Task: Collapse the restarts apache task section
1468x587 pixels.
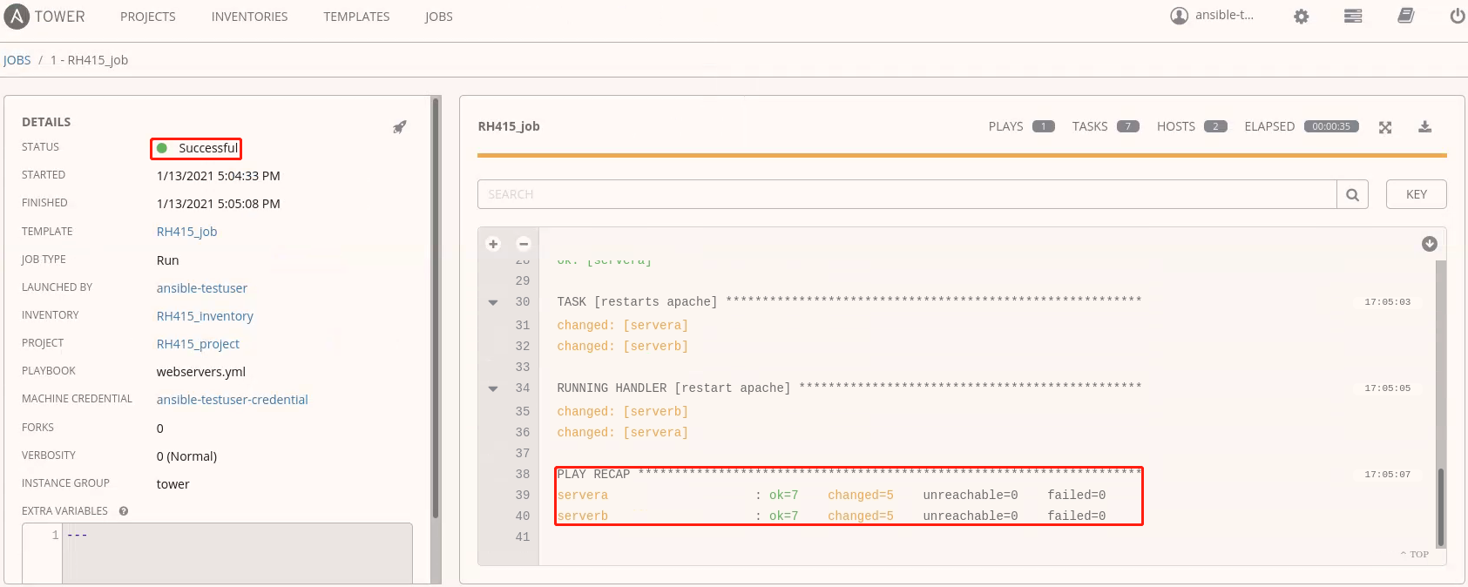Action: (x=493, y=302)
